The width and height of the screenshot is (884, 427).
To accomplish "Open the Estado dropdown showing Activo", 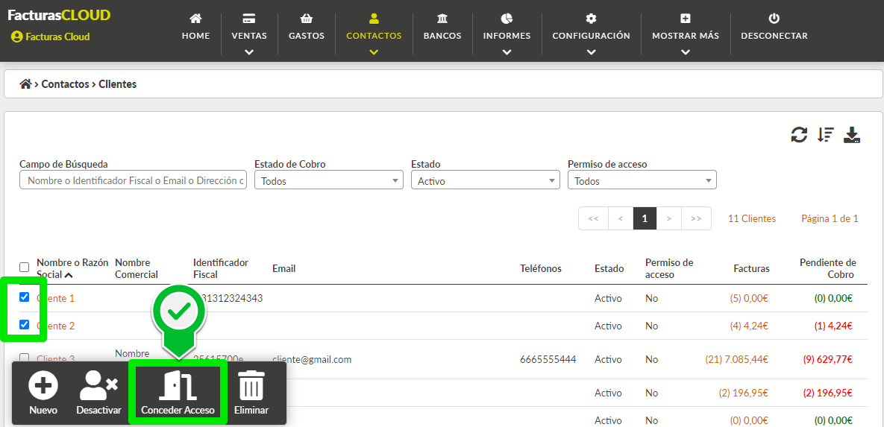I will point(486,180).
